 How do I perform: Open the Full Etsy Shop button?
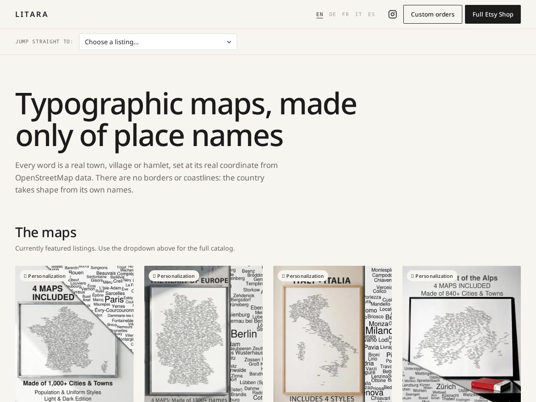493,14
